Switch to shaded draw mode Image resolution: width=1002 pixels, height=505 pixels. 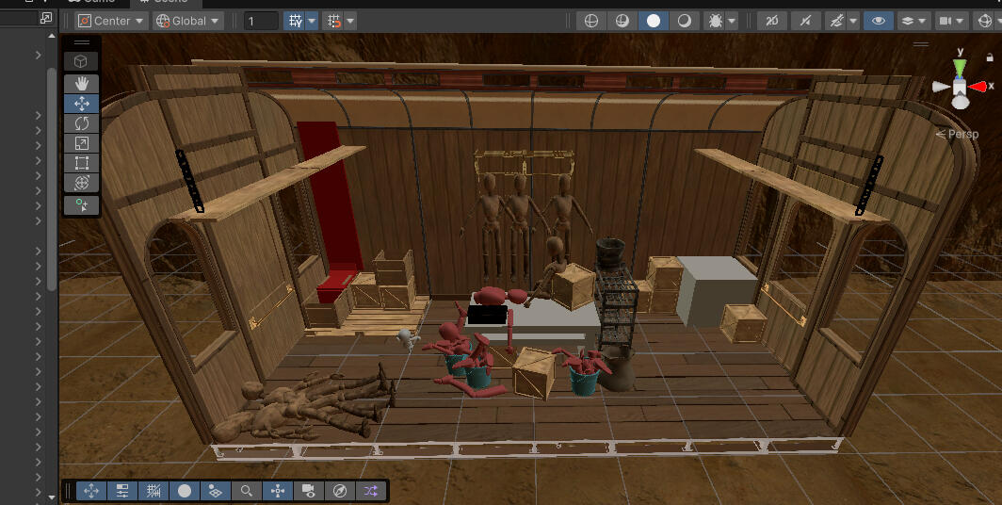click(654, 21)
